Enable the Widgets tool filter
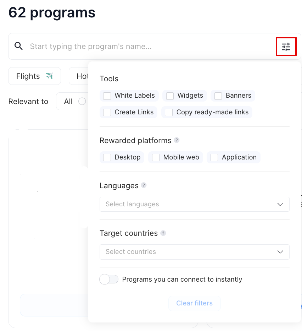 coord(170,96)
